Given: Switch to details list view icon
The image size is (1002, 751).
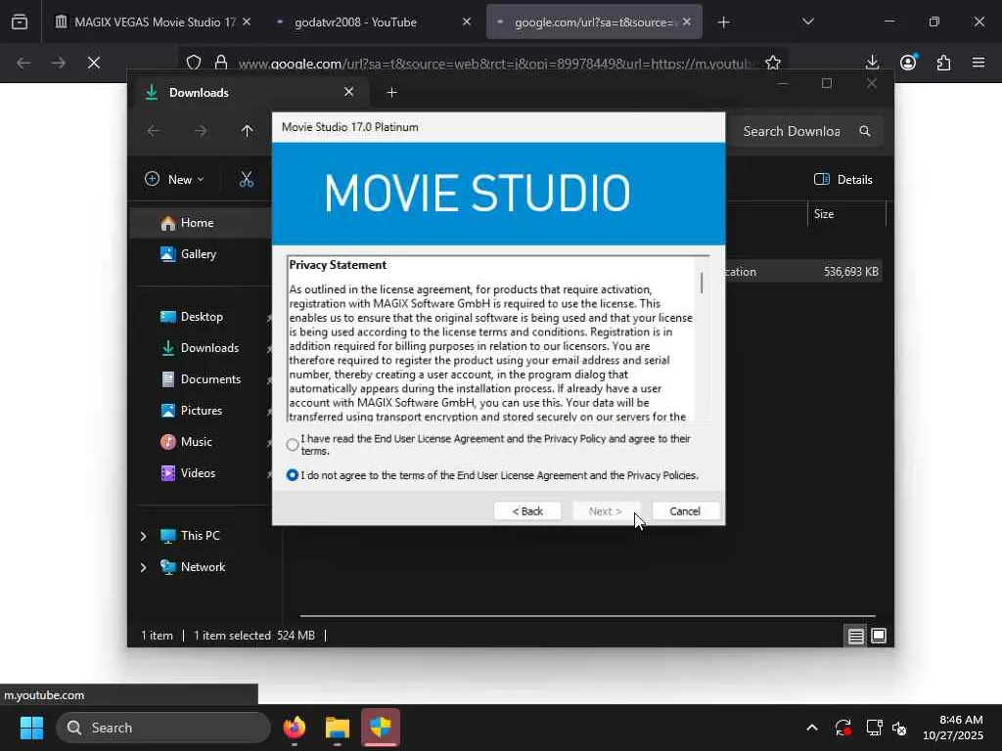Looking at the screenshot, I should click(855, 636).
